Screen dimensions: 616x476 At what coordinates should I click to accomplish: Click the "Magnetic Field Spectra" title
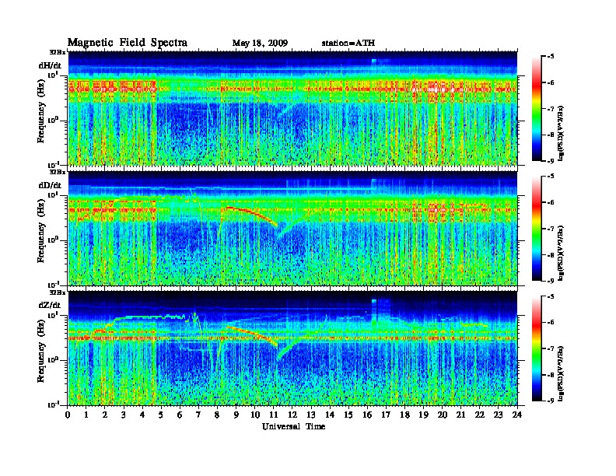point(128,43)
